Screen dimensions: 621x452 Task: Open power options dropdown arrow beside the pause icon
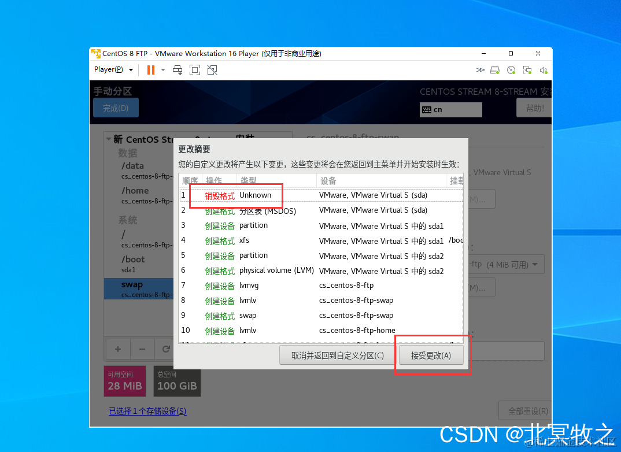coord(163,70)
